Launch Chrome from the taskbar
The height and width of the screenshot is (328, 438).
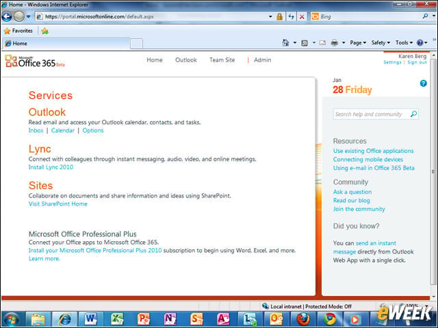pyautogui.click(x=330, y=320)
